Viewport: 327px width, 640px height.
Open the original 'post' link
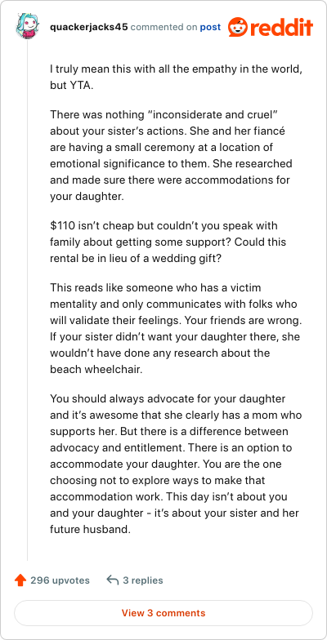pos(210,28)
